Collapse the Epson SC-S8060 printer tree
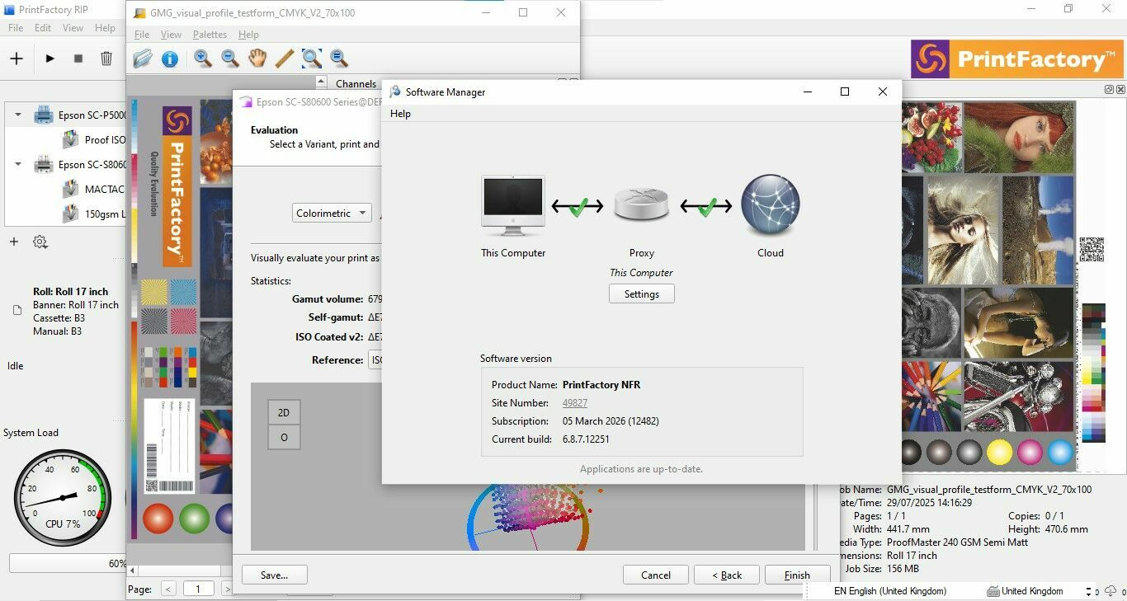Screen dimensions: 1127x601 18,164
